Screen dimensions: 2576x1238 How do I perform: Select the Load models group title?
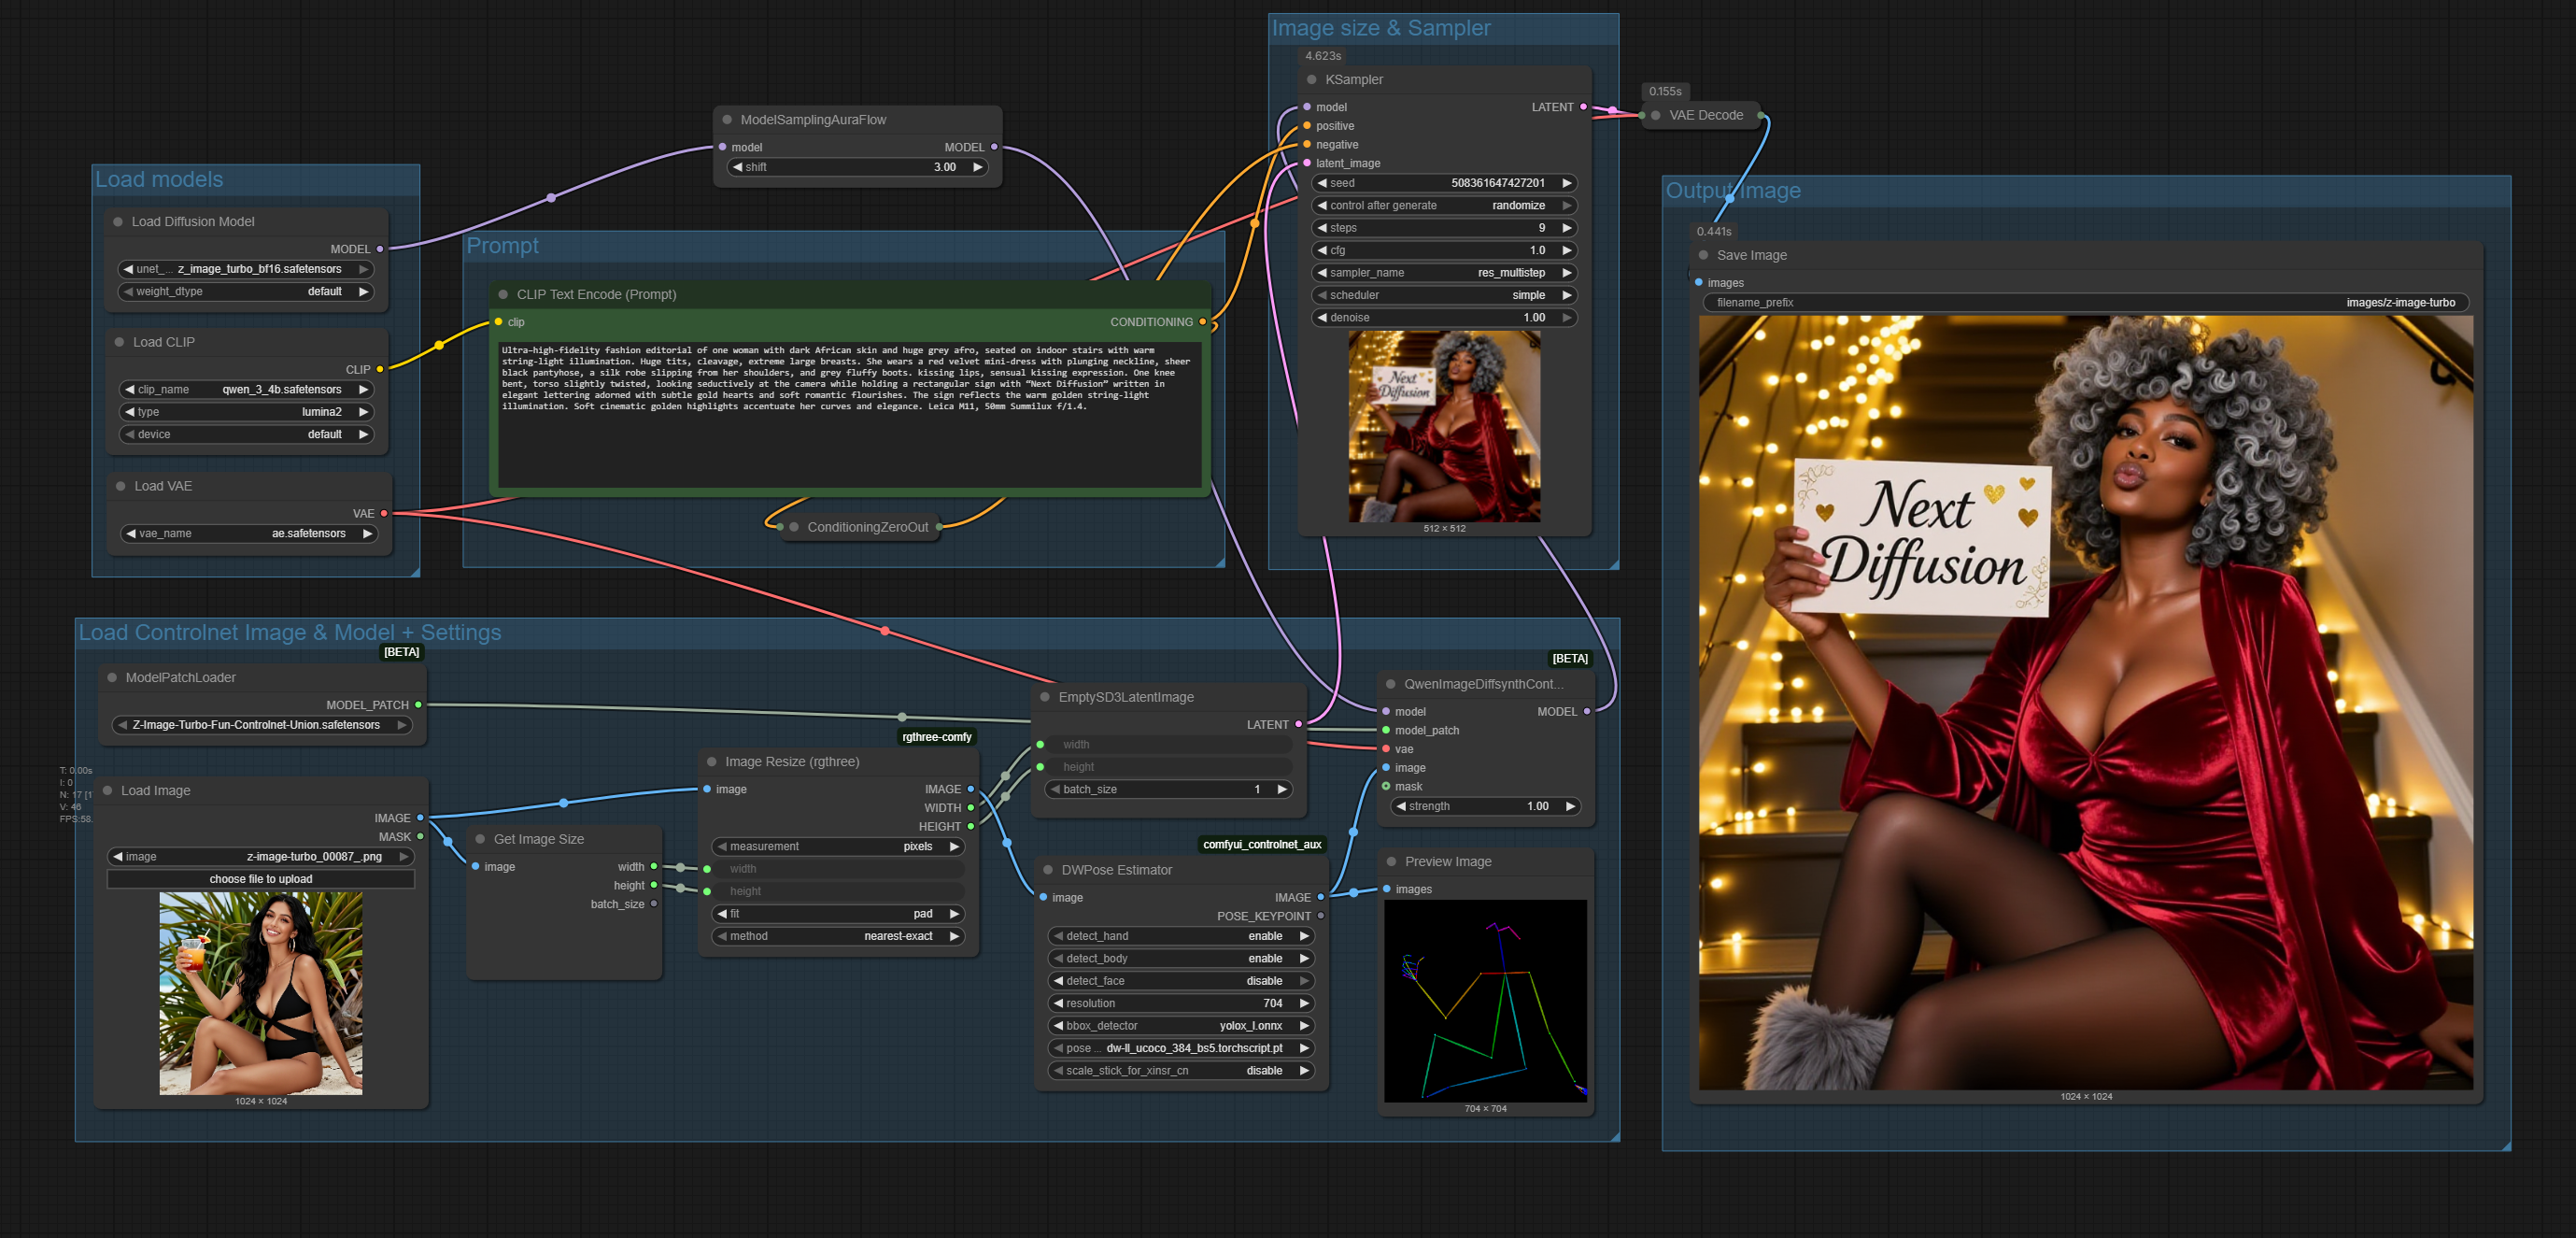click(x=159, y=180)
